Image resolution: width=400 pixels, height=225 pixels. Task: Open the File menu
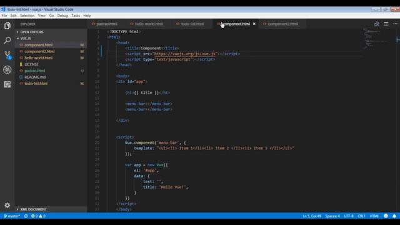click(4, 16)
